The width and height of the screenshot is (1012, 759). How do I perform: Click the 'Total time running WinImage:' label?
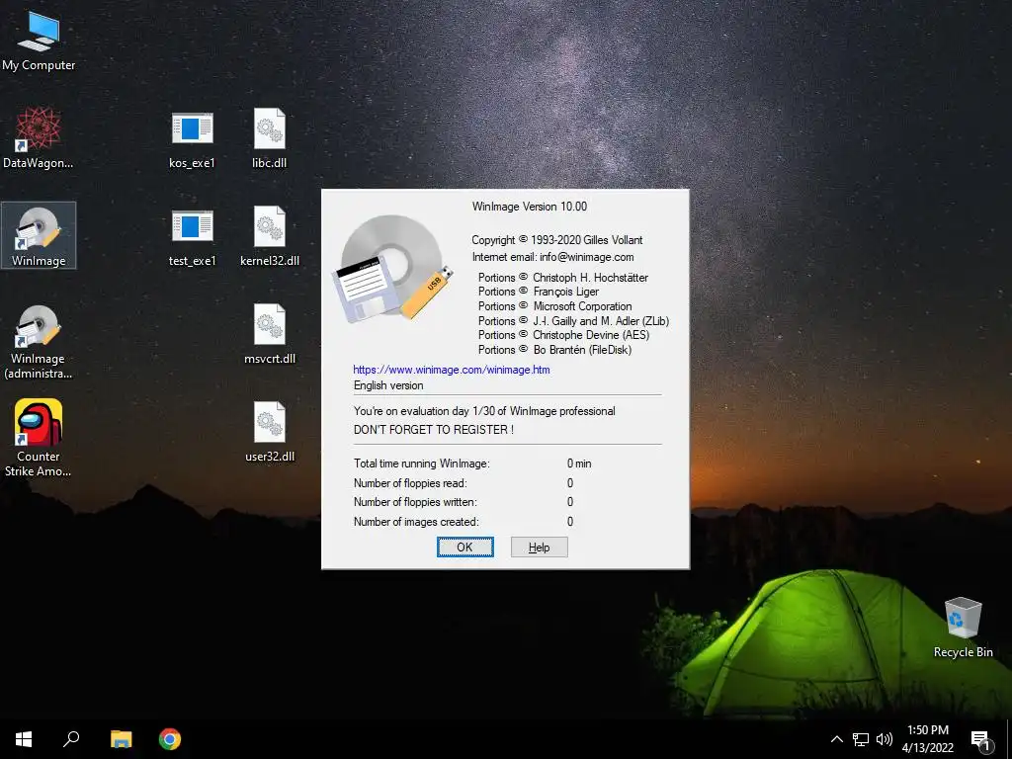(x=421, y=464)
